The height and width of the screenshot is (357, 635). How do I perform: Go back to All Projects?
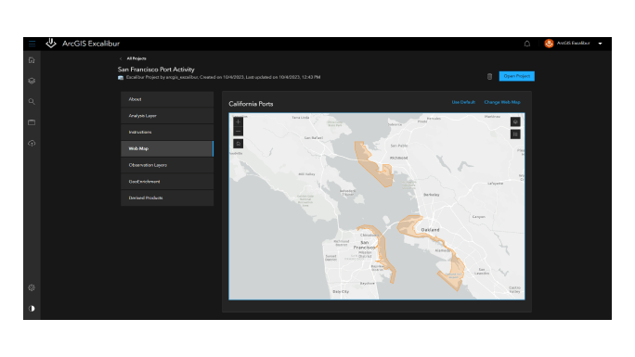[136, 58]
